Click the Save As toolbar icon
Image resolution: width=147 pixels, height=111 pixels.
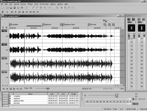coord(15,8)
